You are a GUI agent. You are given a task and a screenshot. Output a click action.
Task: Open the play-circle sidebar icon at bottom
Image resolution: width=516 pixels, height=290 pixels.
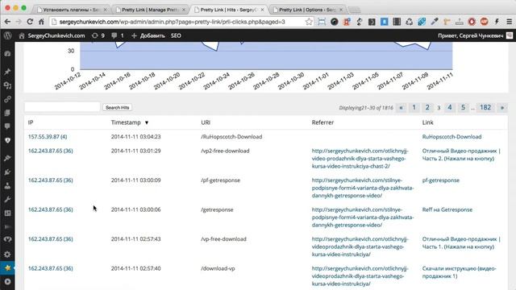[x=7, y=282]
